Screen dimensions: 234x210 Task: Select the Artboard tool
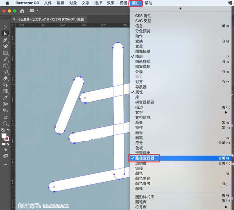pos(5,117)
